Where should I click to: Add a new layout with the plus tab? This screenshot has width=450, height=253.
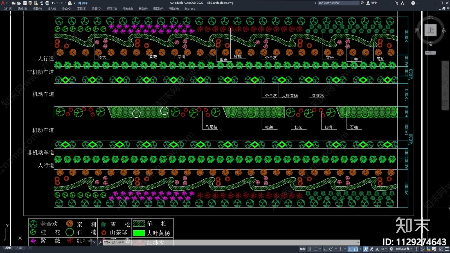click(x=30, y=248)
